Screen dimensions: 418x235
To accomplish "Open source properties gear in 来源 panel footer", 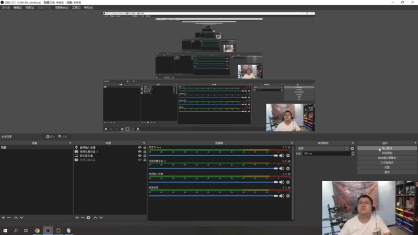I will (x=88, y=218).
